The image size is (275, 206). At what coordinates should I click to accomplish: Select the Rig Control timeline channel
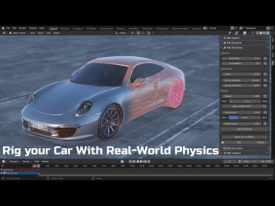click(19, 173)
